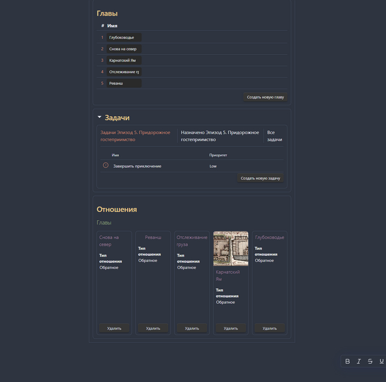Open the Глубоководье relation link
Screen dimensions: 386x382
click(x=270, y=237)
